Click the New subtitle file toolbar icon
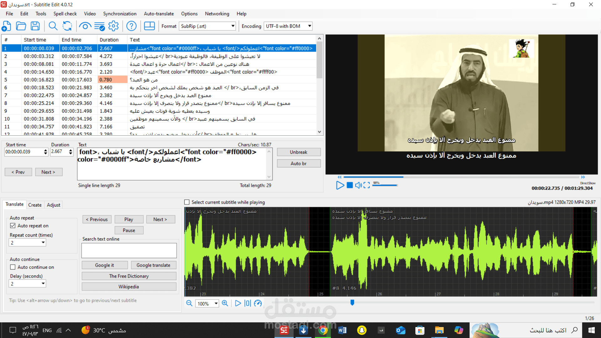The image size is (601, 338). click(x=7, y=26)
